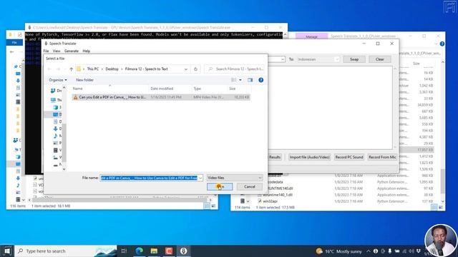
Task: Click Cancel in the Select a file dialog
Action: click(x=250, y=186)
